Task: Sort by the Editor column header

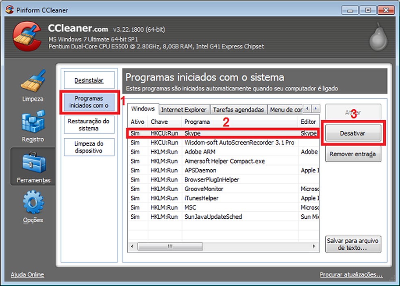Action: (309, 122)
